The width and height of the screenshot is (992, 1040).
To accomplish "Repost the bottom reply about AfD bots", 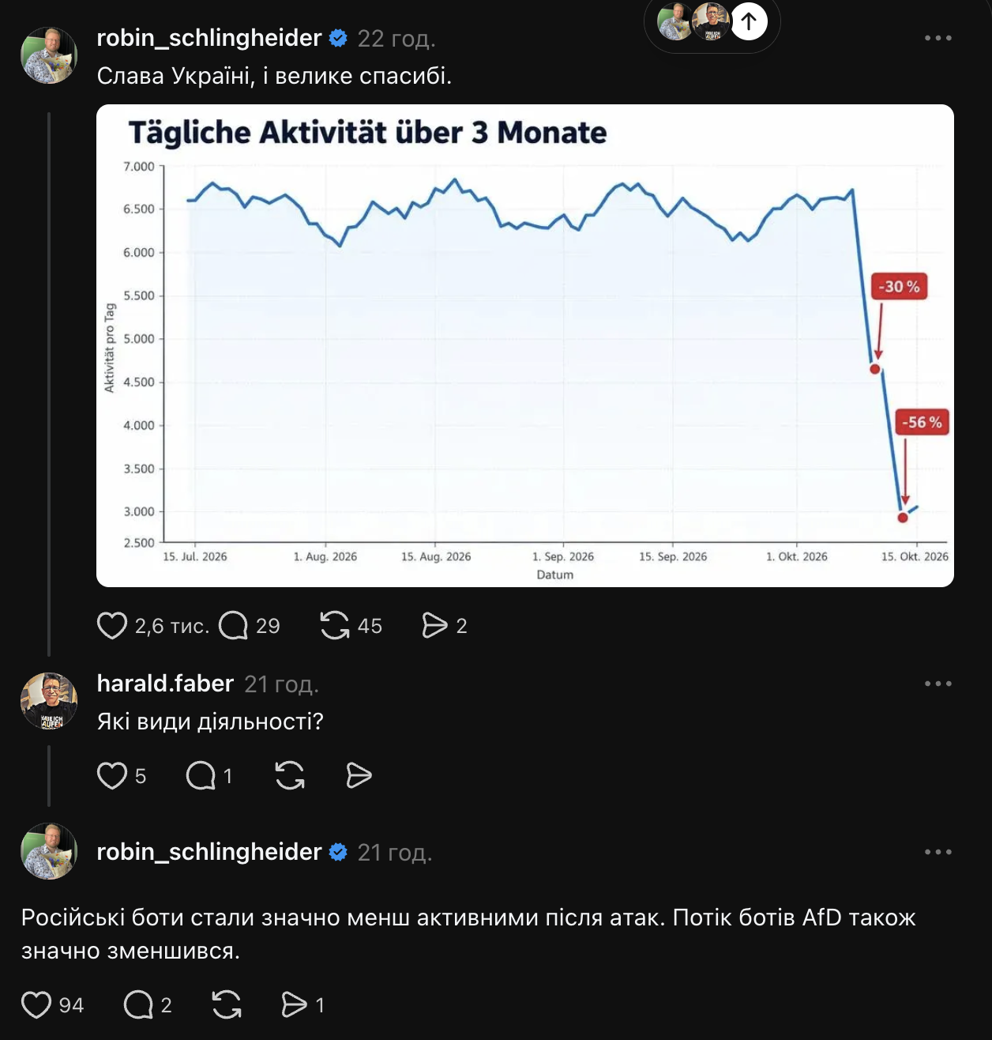I will 227,1005.
